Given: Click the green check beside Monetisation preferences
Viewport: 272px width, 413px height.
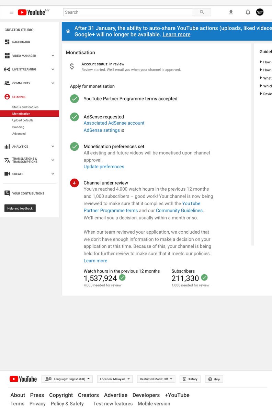Looking at the screenshot, I should click(x=75, y=147).
